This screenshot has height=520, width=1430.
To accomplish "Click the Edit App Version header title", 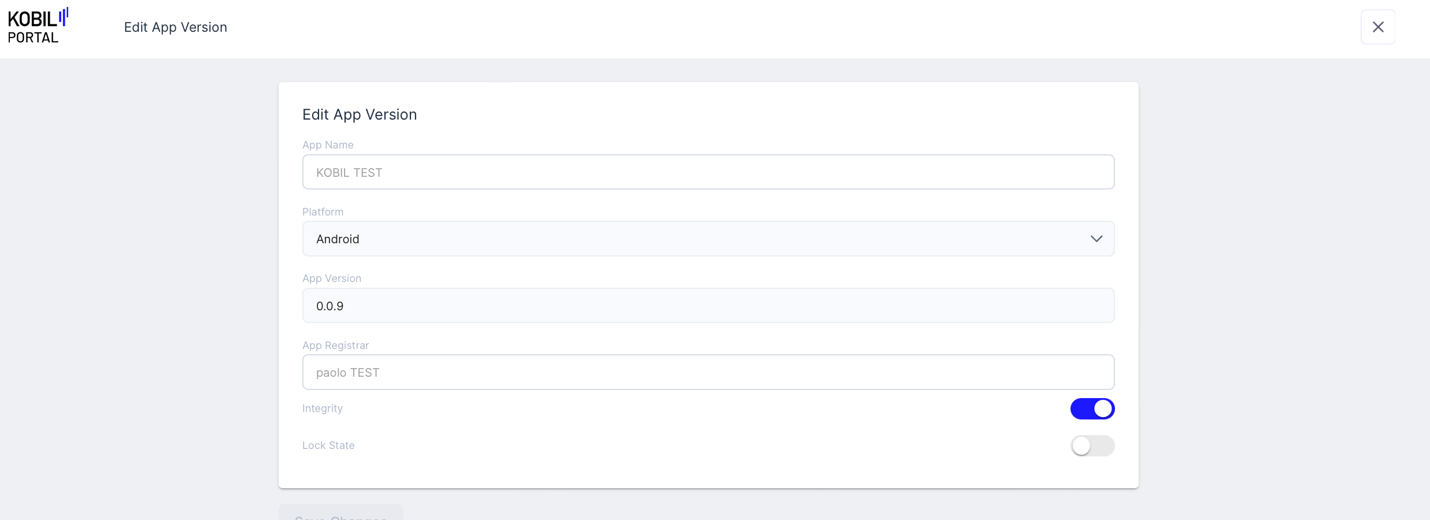I will pos(175,27).
